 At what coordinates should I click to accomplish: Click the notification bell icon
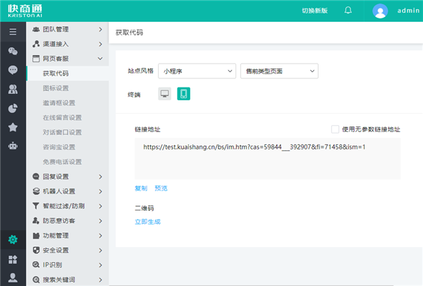point(348,11)
